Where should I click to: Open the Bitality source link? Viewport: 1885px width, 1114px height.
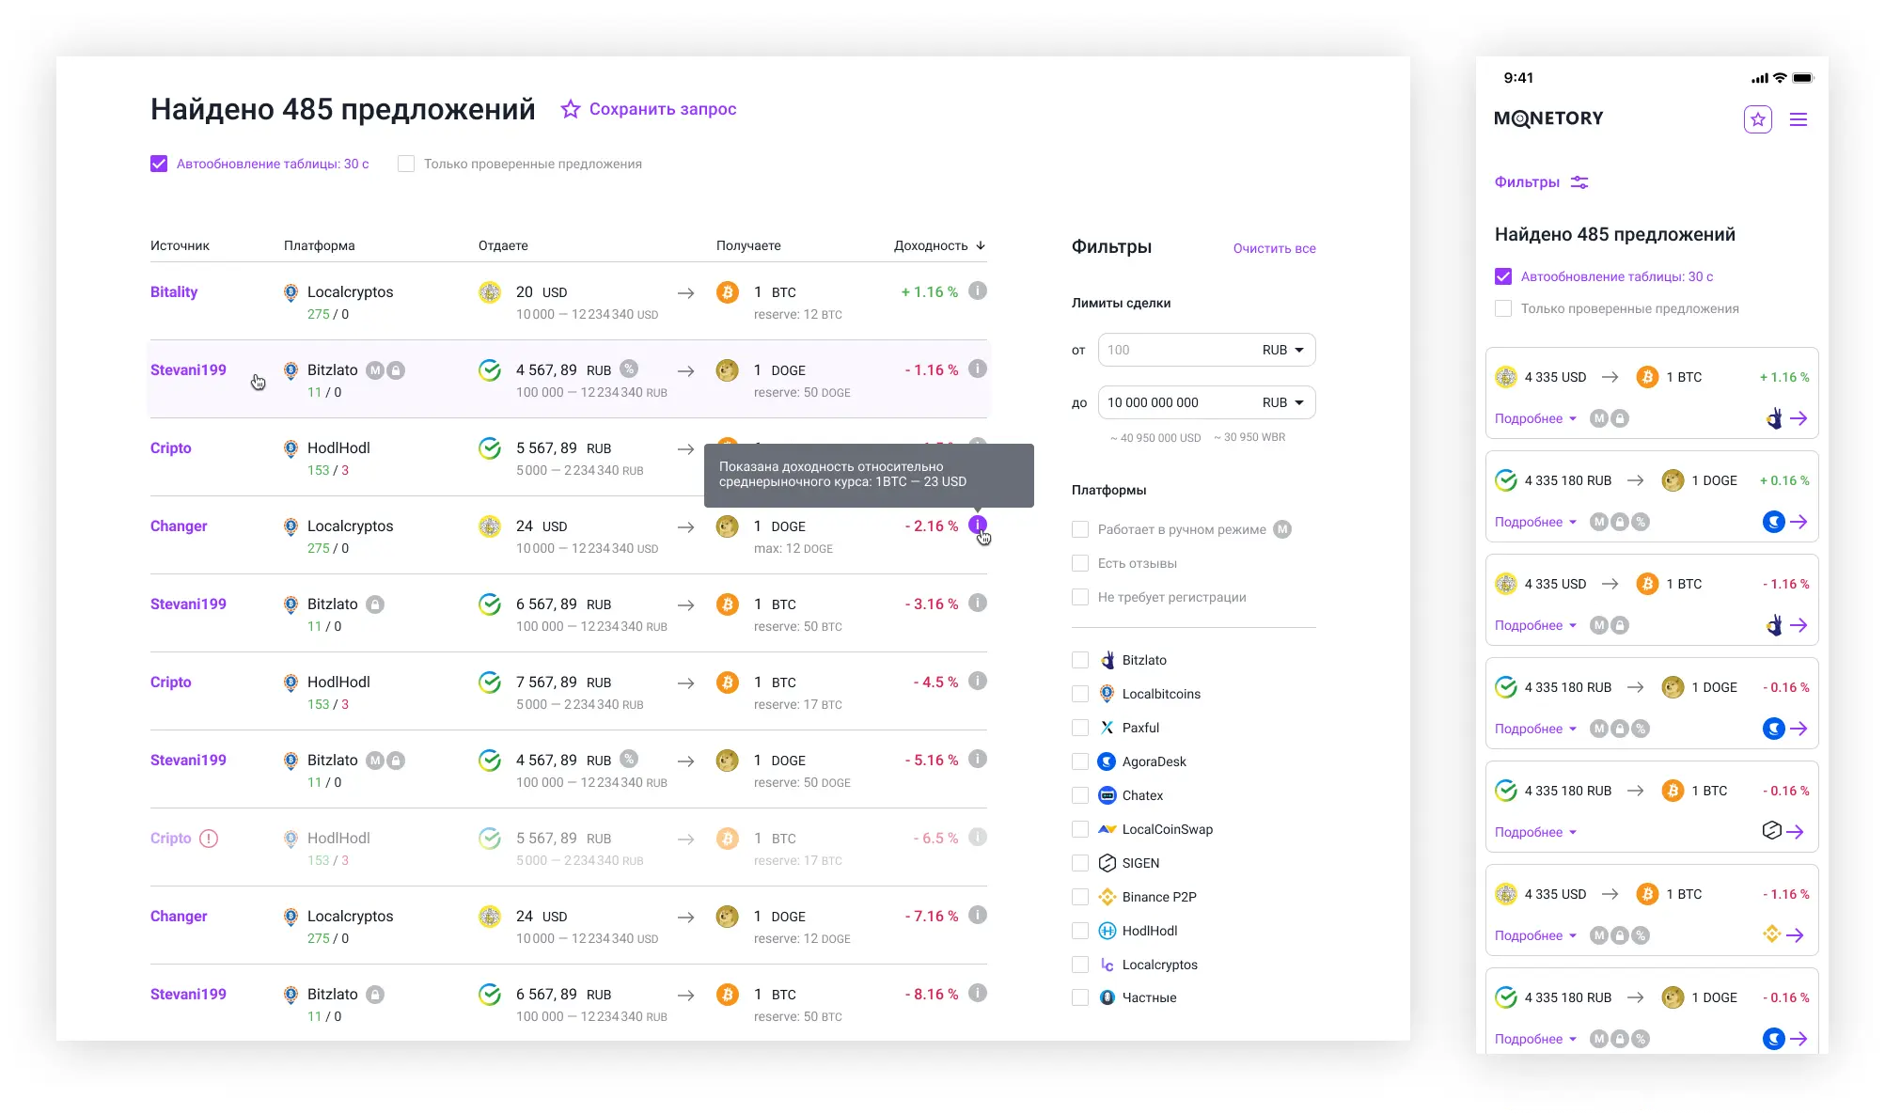[174, 291]
